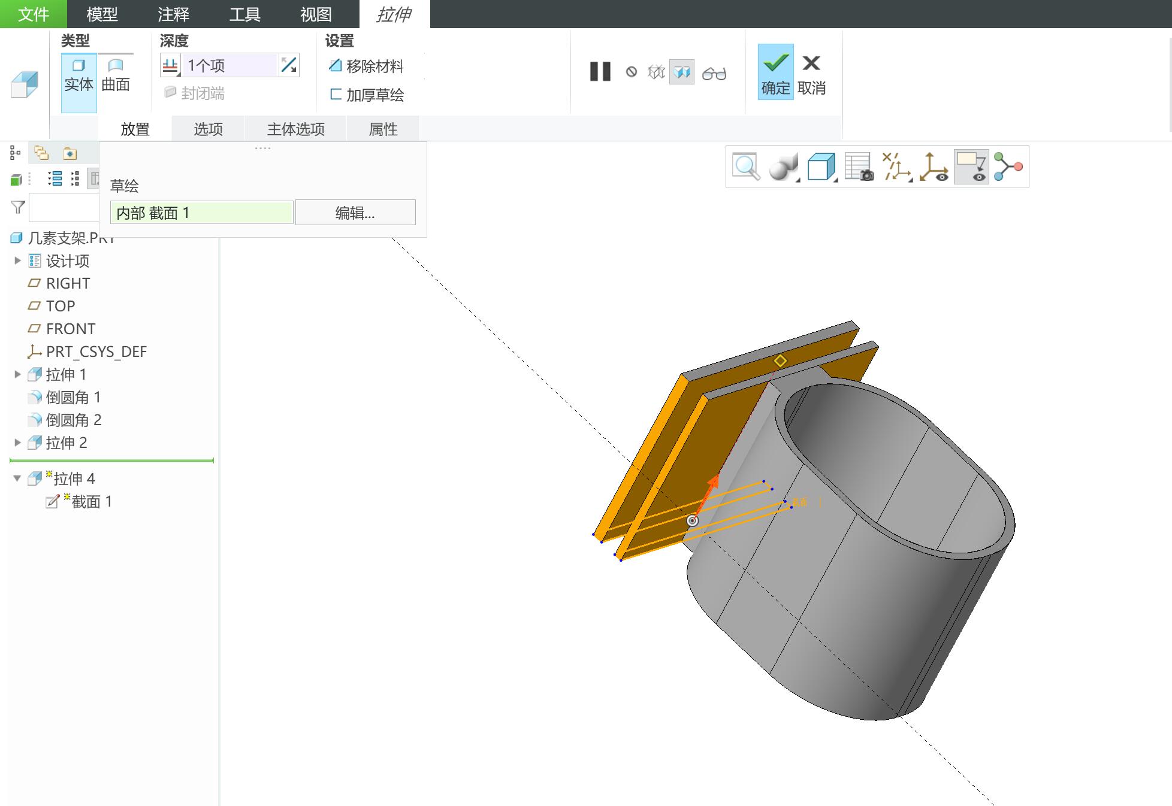This screenshot has height=806, width=1172.
Task: Toggle datum display filters icon
Action: coord(896,166)
